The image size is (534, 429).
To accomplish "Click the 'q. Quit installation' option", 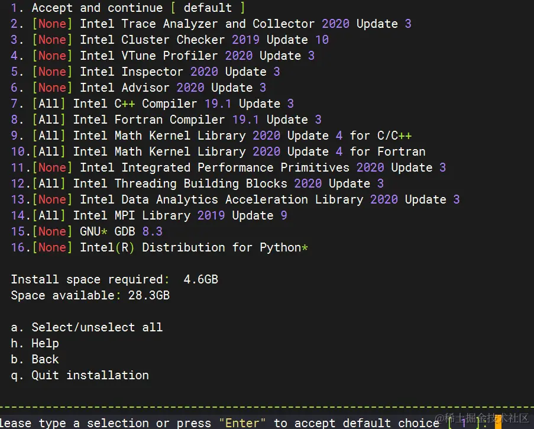I will point(80,376).
